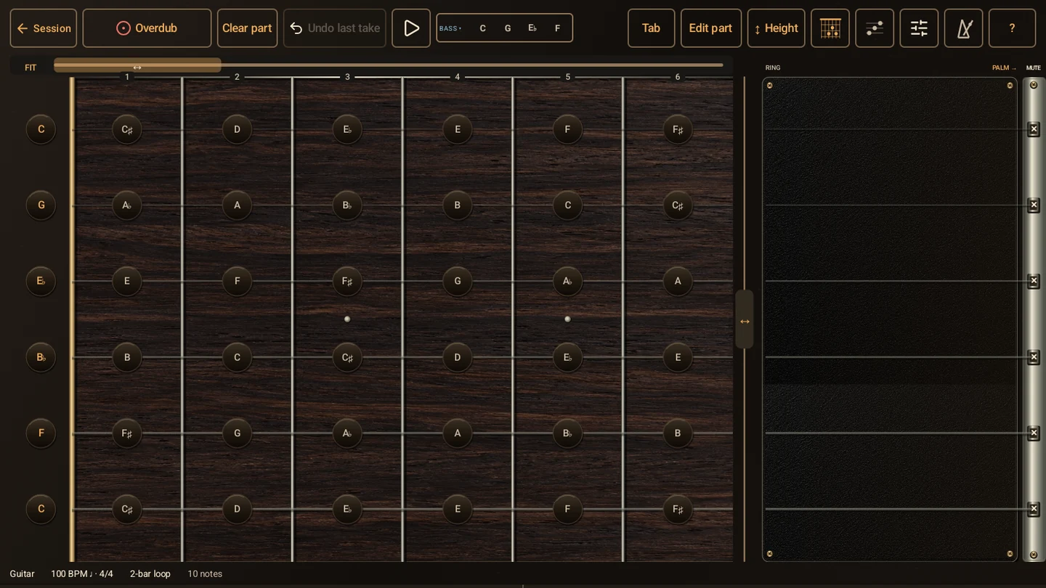Play F♯ at fret 3 on E♭ string
The image size is (1046, 588).
tap(347, 281)
